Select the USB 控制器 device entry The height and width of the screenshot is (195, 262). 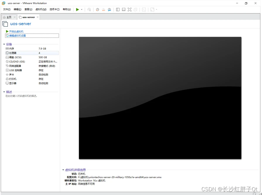point(15,70)
